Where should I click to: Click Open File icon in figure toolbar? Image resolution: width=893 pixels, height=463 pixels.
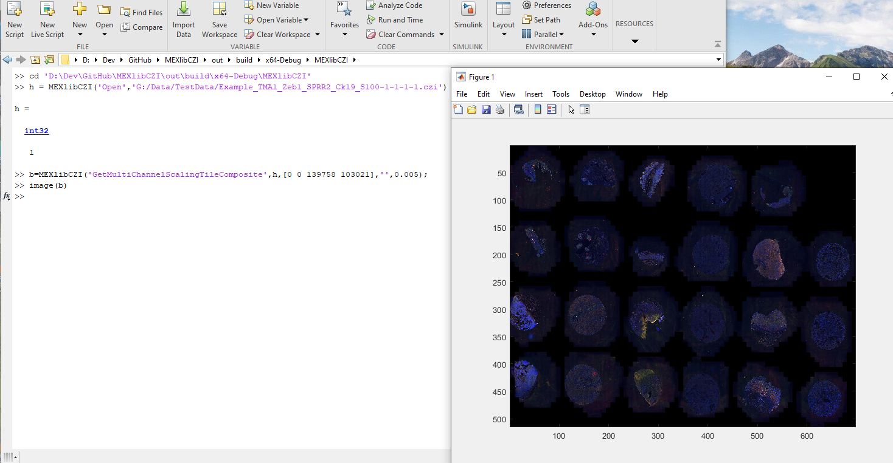coord(472,109)
